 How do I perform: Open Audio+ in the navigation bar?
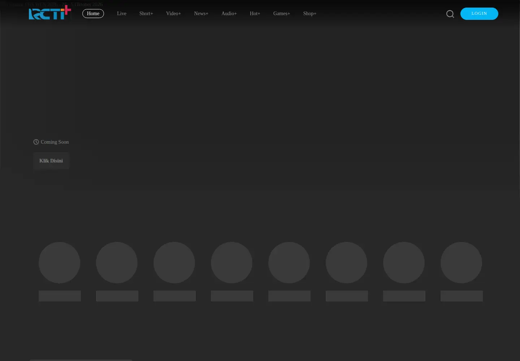click(x=229, y=13)
